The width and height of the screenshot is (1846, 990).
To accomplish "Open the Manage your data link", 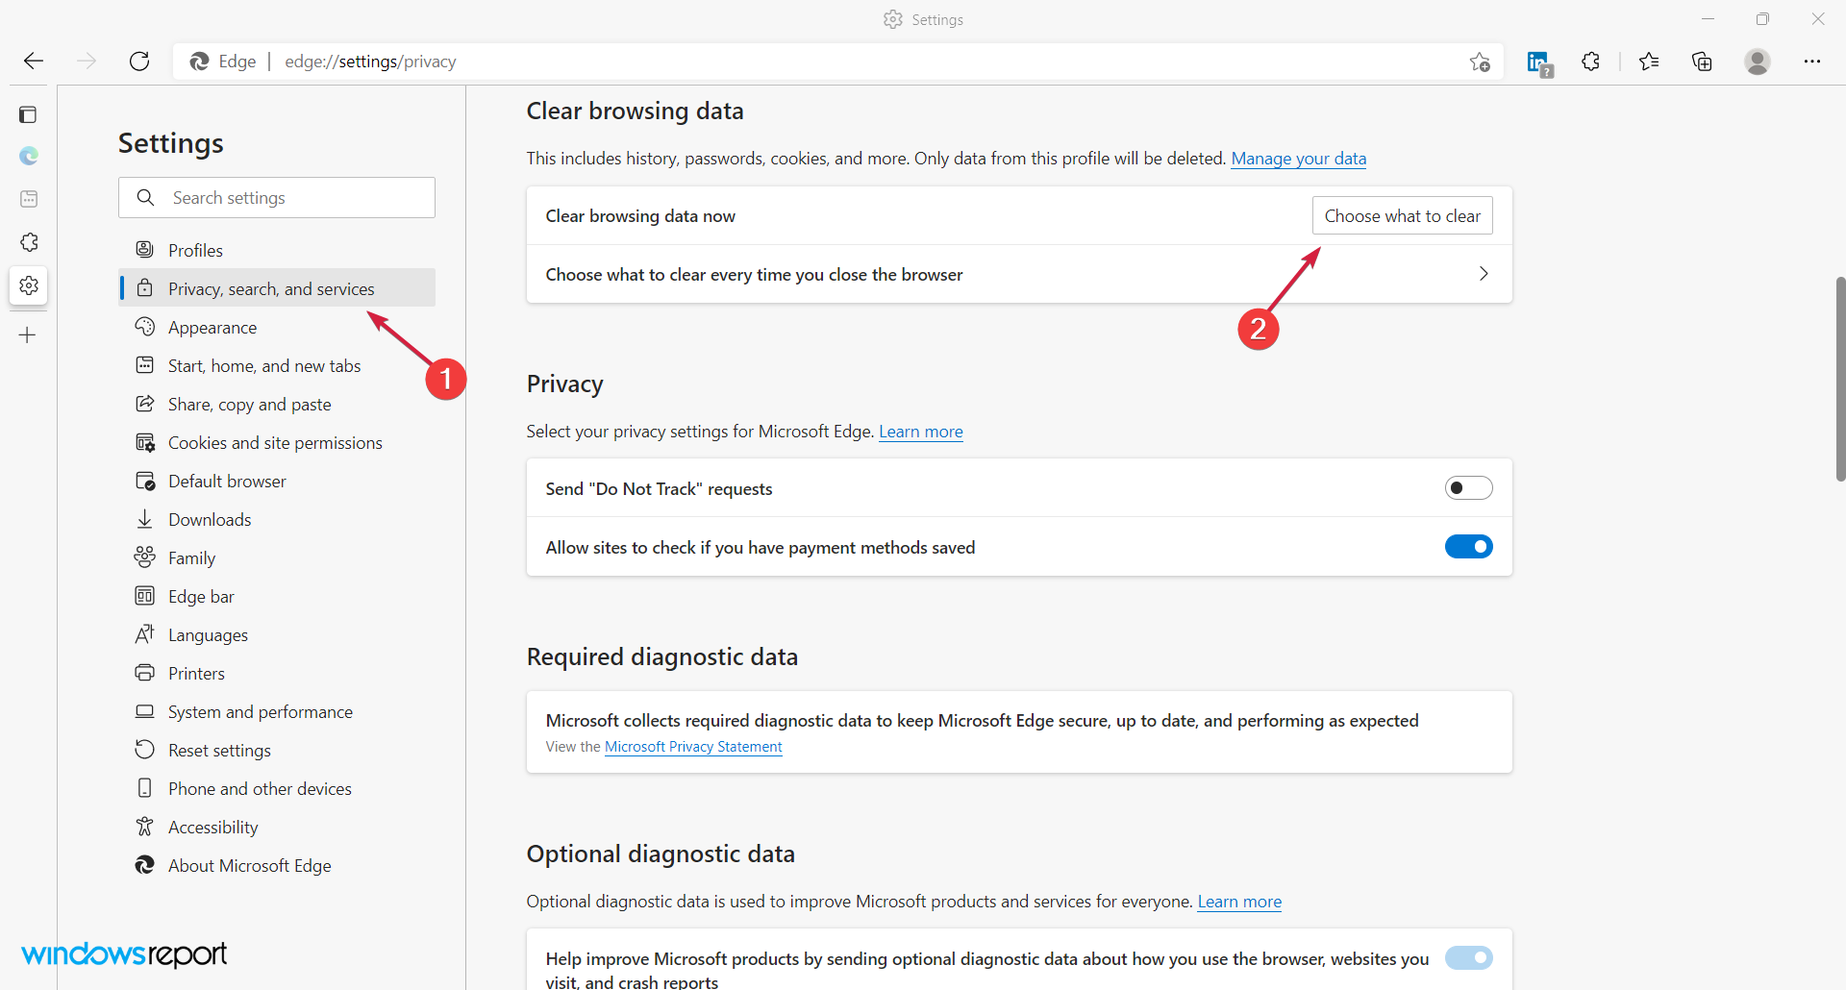I will pyautogui.click(x=1298, y=159).
